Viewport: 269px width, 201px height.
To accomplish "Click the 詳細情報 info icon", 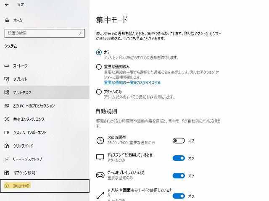I will (6, 185).
